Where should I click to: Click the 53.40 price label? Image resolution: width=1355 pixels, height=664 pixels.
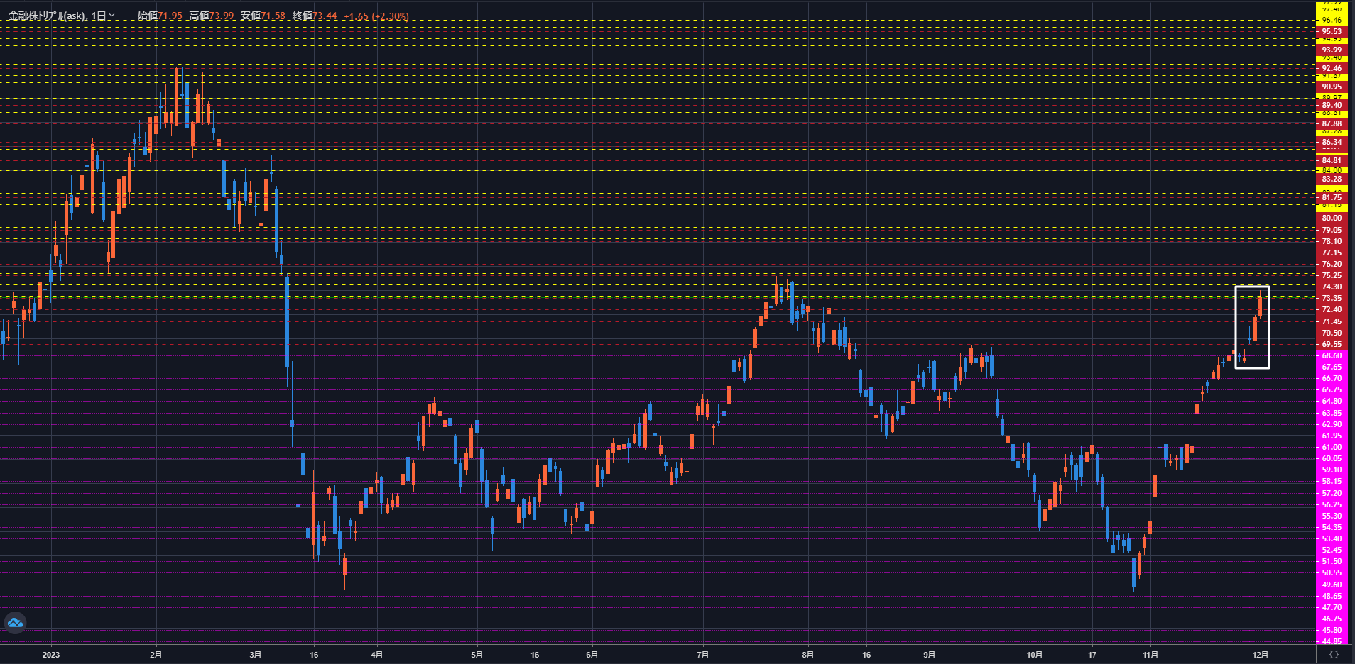1332,538
